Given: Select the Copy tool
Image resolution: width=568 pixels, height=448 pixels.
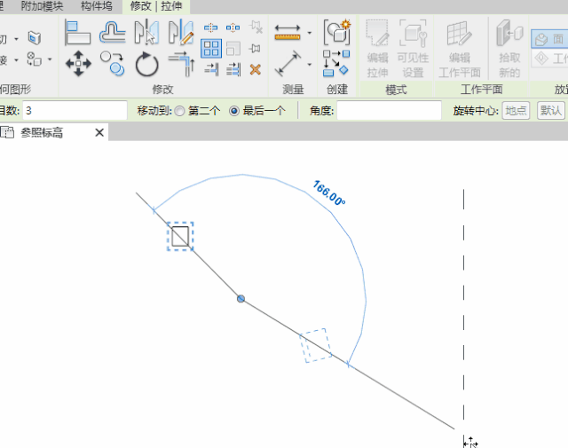Looking at the screenshot, I should (x=113, y=63).
